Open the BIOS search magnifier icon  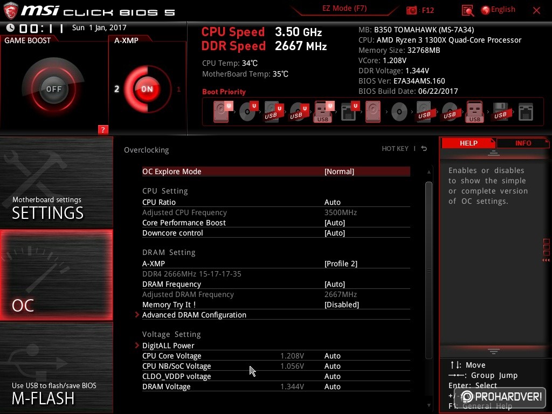point(467,10)
